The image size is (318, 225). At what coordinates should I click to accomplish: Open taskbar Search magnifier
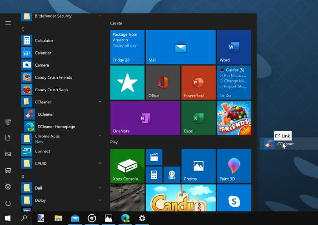[24, 218]
